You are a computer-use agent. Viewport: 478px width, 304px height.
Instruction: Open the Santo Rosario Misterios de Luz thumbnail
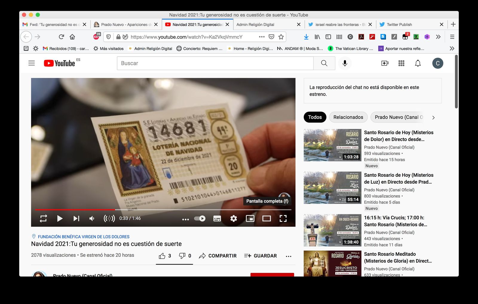pos(332,187)
